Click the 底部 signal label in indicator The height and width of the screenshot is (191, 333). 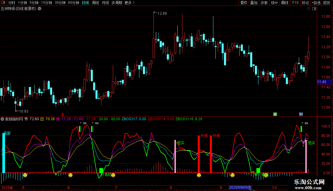coord(7,133)
